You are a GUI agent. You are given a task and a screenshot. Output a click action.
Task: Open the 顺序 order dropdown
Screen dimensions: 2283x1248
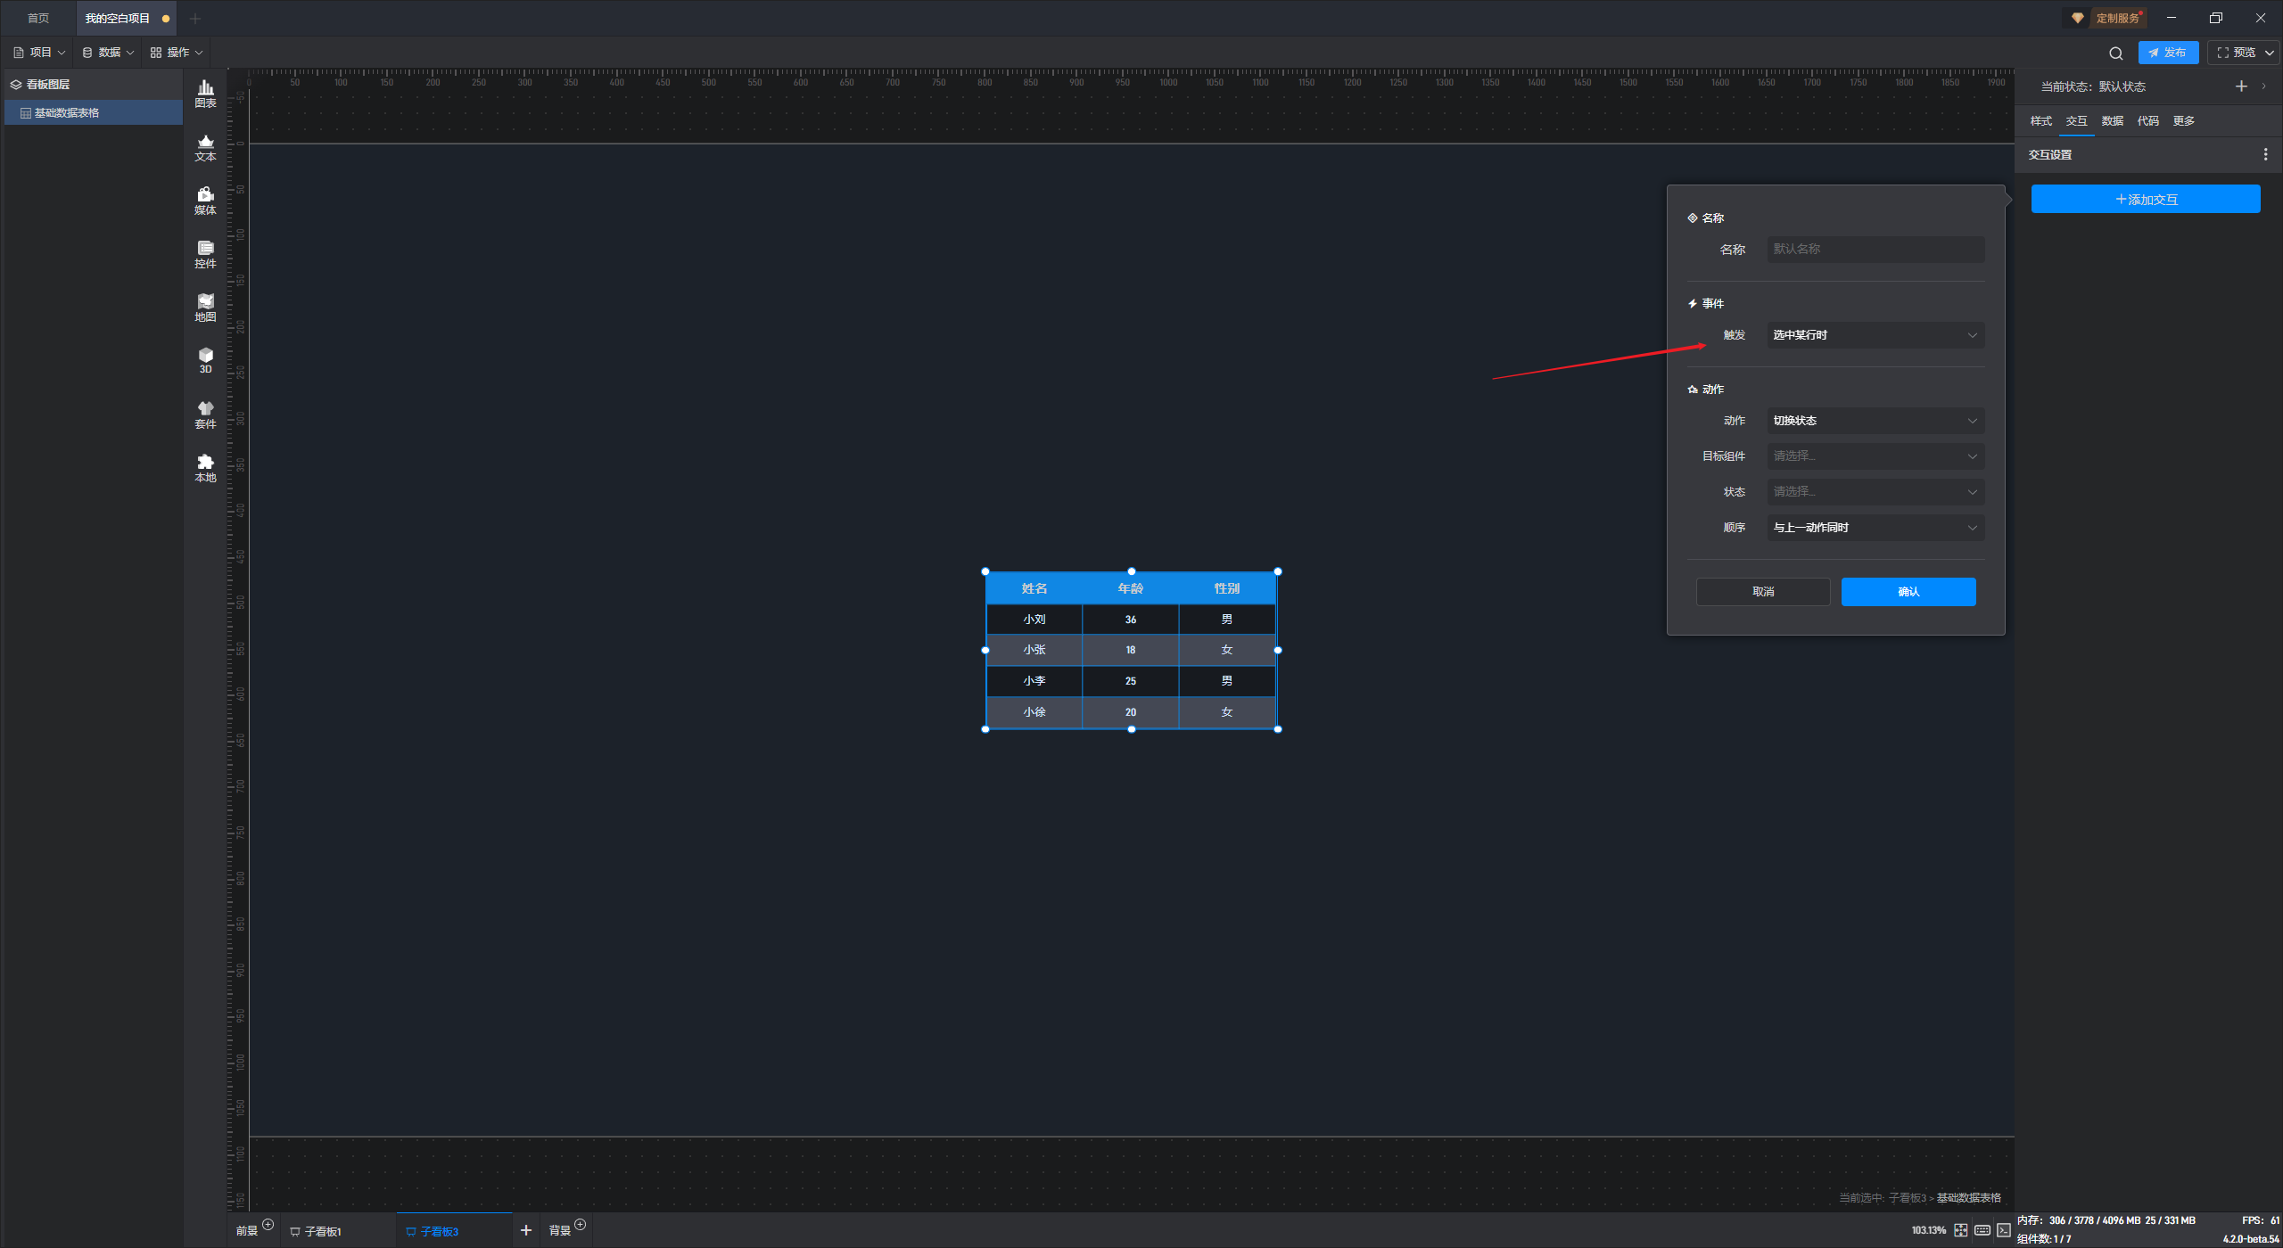1875,528
